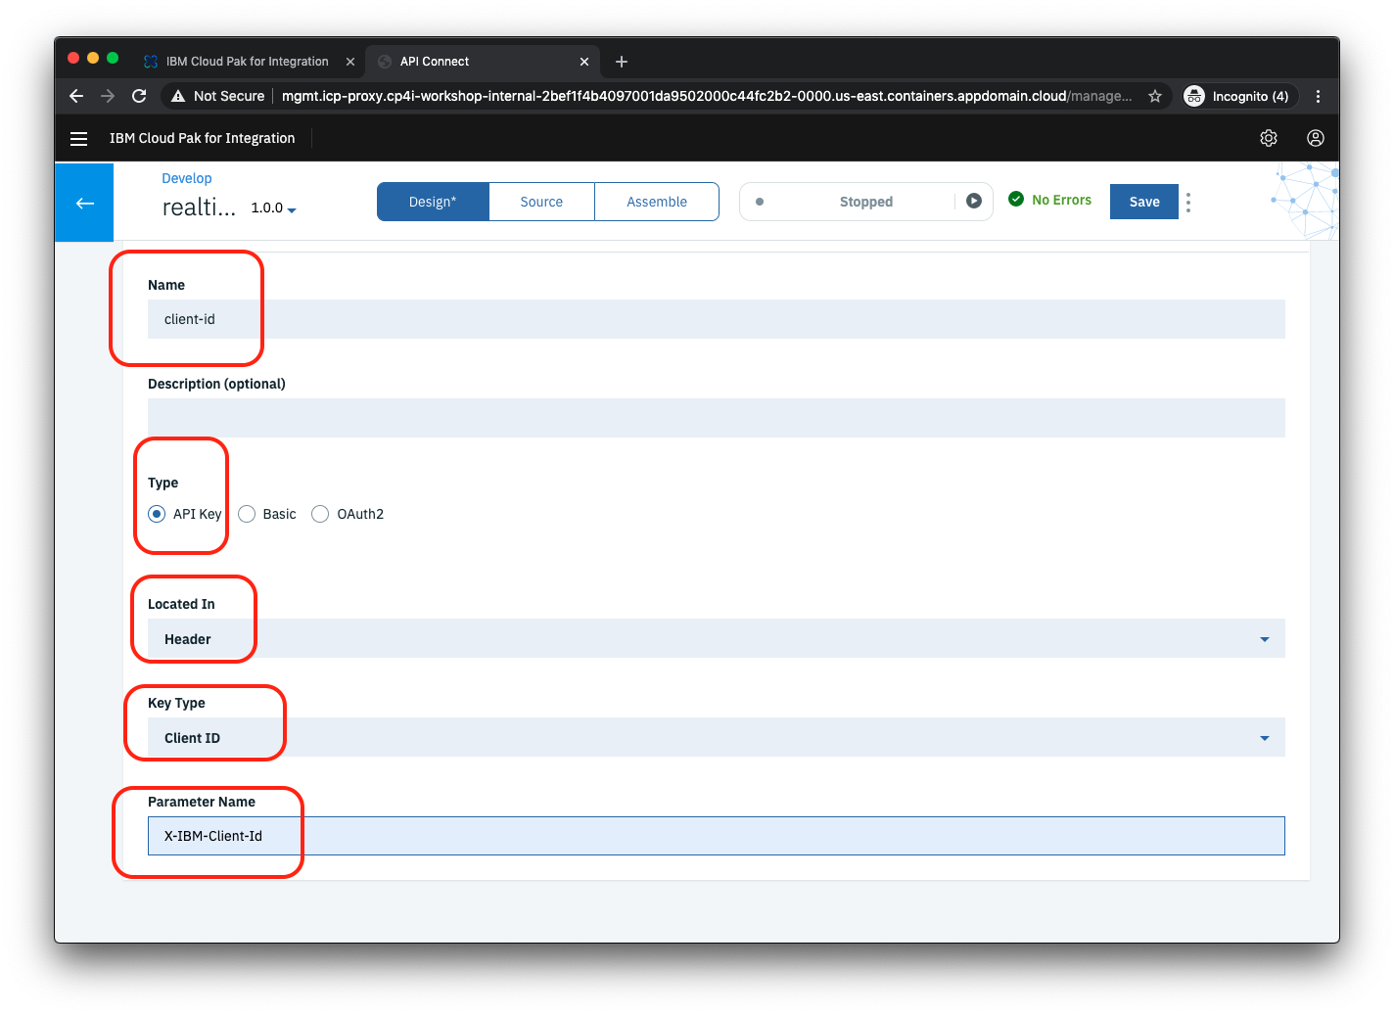Open the user profile icon
This screenshot has height=1015, width=1394.
pyautogui.click(x=1316, y=138)
